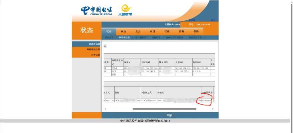Go to the 管理 tab
This screenshot has width=293, height=133.
click(167, 32)
